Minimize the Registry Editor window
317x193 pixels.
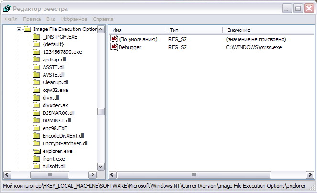tap(287, 9)
